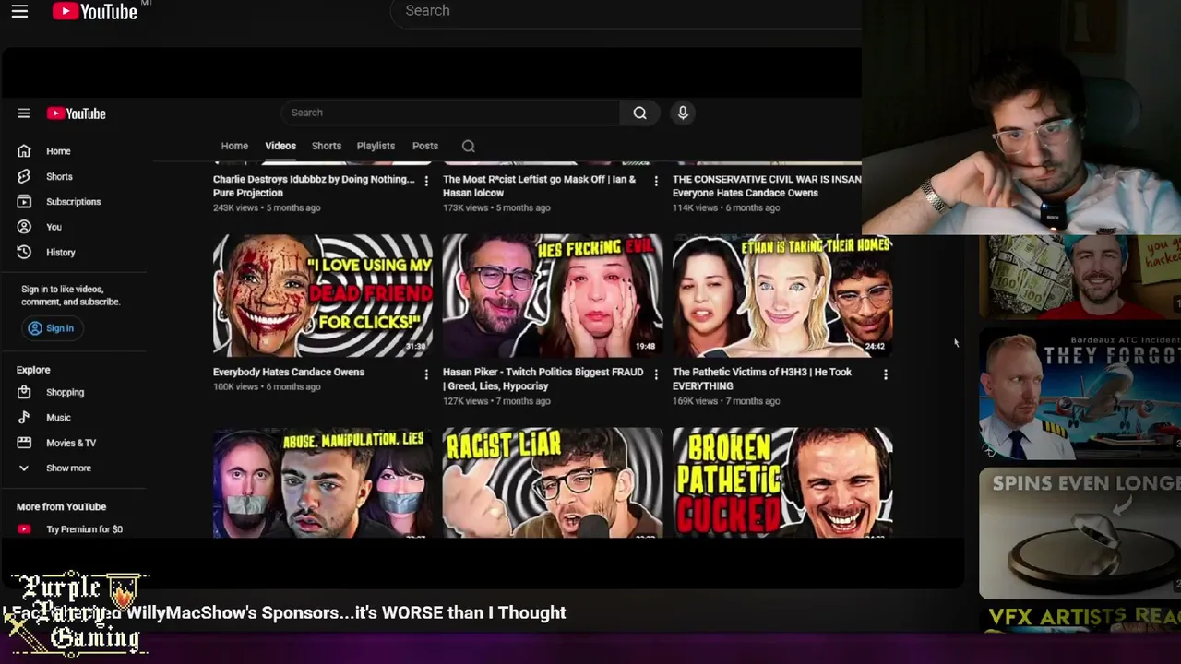The height and width of the screenshot is (664, 1181).
Task: Click 'Sign in to like videos, comment, and subscribe.' text
Action: point(71,295)
